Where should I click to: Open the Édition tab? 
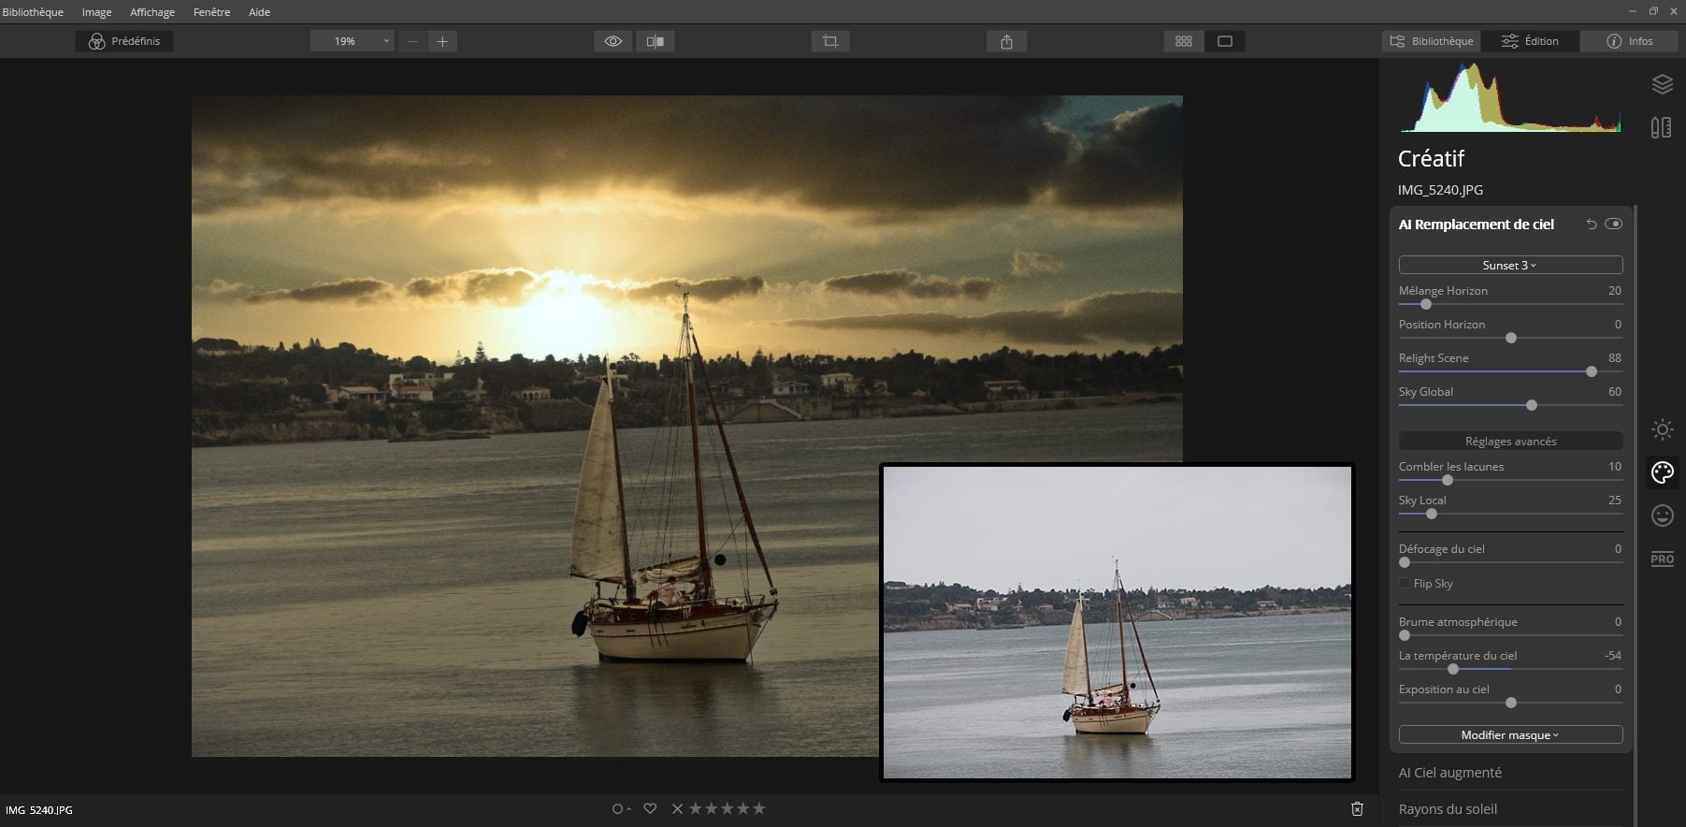pyautogui.click(x=1531, y=41)
